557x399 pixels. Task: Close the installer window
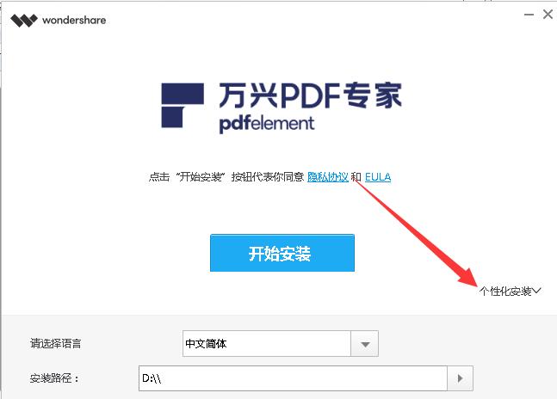click(x=548, y=14)
